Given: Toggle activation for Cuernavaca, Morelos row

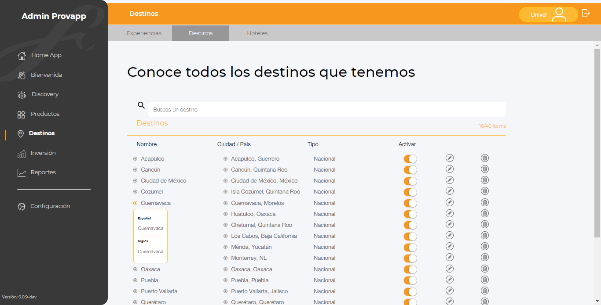Looking at the screenshot, I should click(410, 203).
